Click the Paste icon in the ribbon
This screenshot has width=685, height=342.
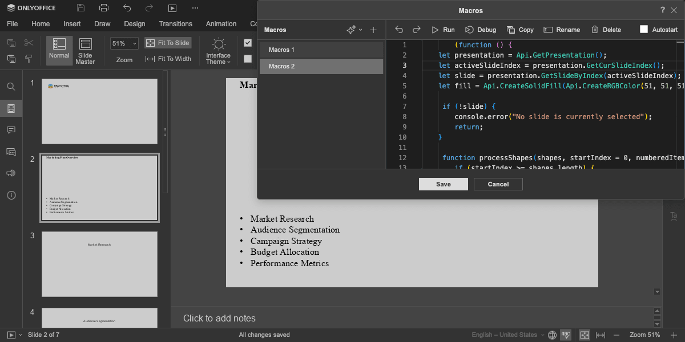pos(11,58)
